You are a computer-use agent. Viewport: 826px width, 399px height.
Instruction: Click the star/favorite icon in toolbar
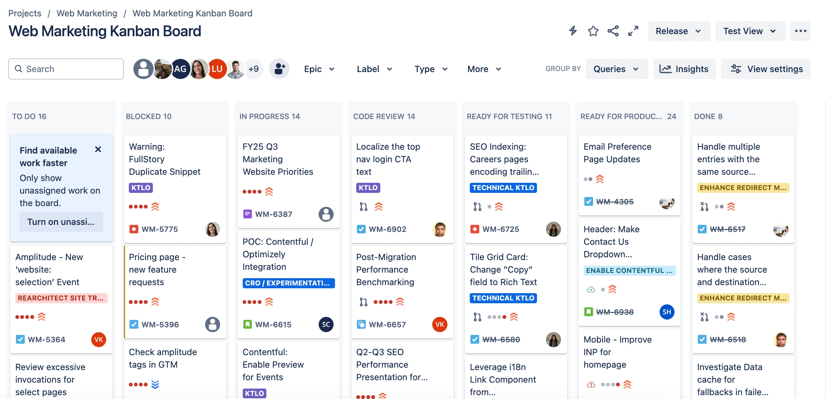593,31
